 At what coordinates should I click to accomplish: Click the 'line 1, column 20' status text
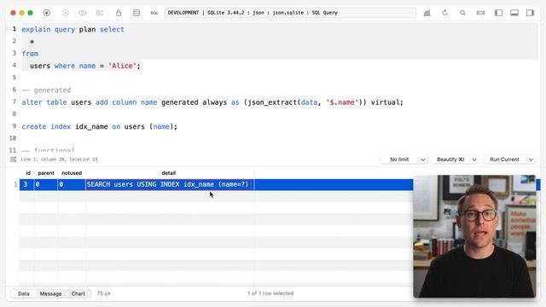(x=59, y=159)
